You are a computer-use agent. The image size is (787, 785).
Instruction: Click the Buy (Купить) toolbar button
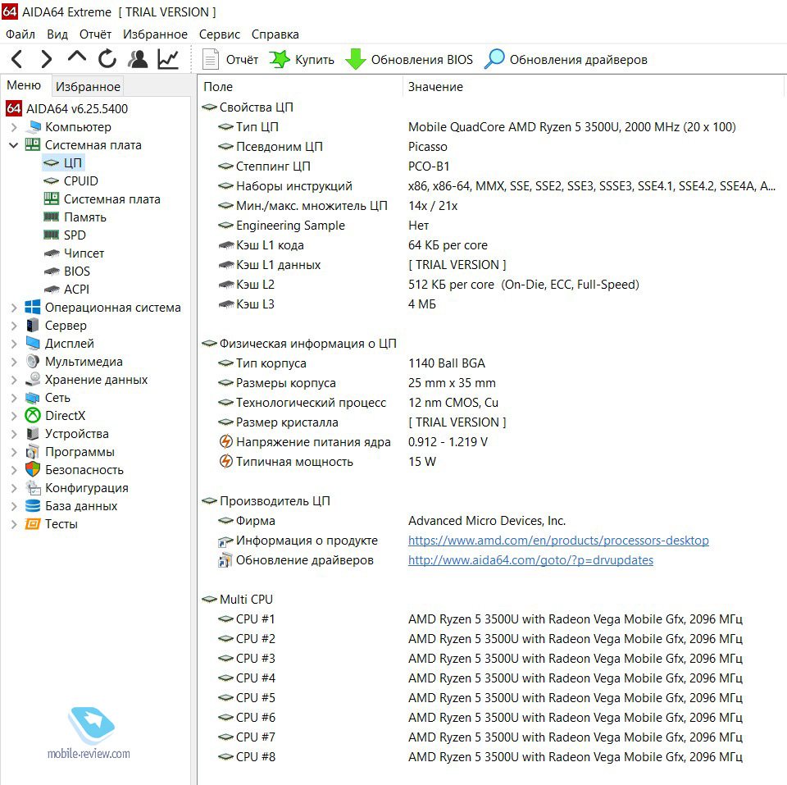pyautogui.click(x=302, y=60)
